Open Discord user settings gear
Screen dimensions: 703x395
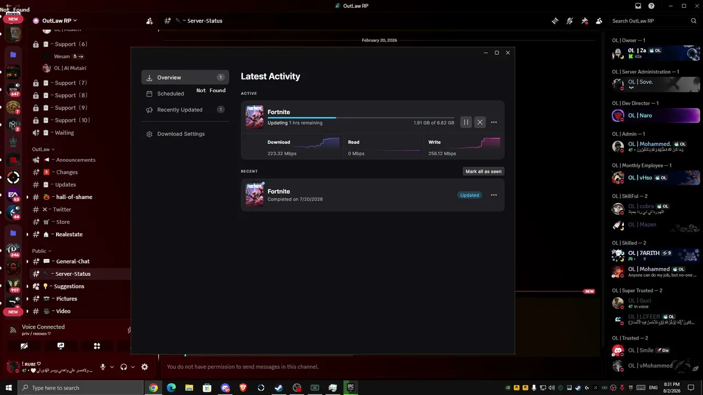click(144, 367)
